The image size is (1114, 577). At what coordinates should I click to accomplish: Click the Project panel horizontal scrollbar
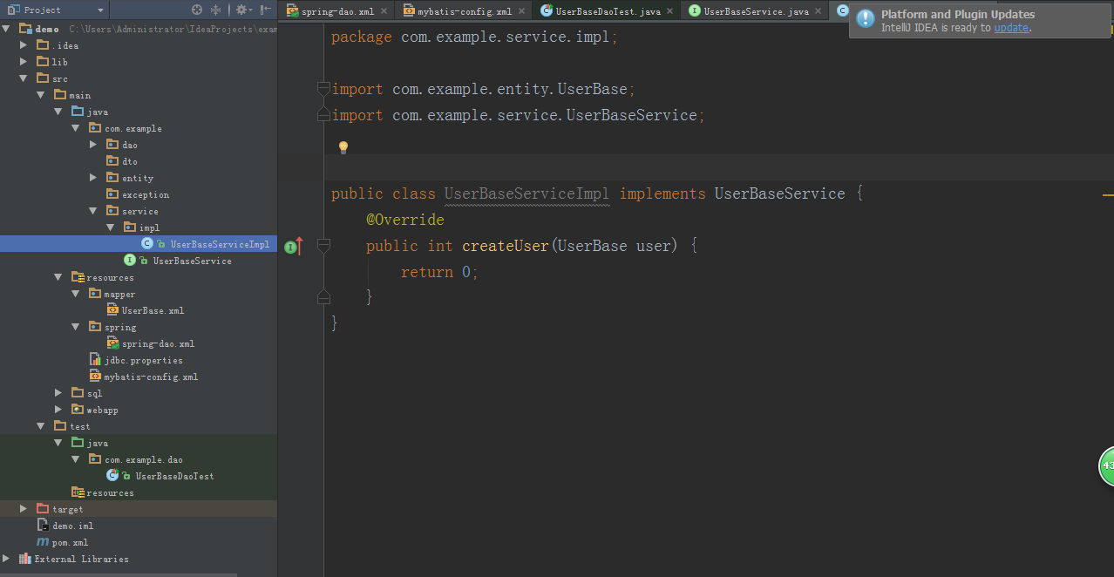tap(119, 574)
